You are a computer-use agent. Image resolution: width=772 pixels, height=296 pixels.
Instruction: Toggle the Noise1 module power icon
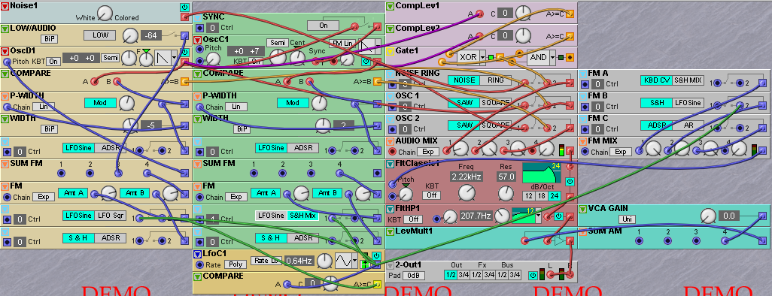[x=184, y=7]
